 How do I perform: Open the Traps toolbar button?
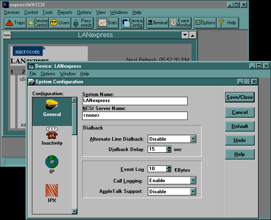(x=15, y=23)
